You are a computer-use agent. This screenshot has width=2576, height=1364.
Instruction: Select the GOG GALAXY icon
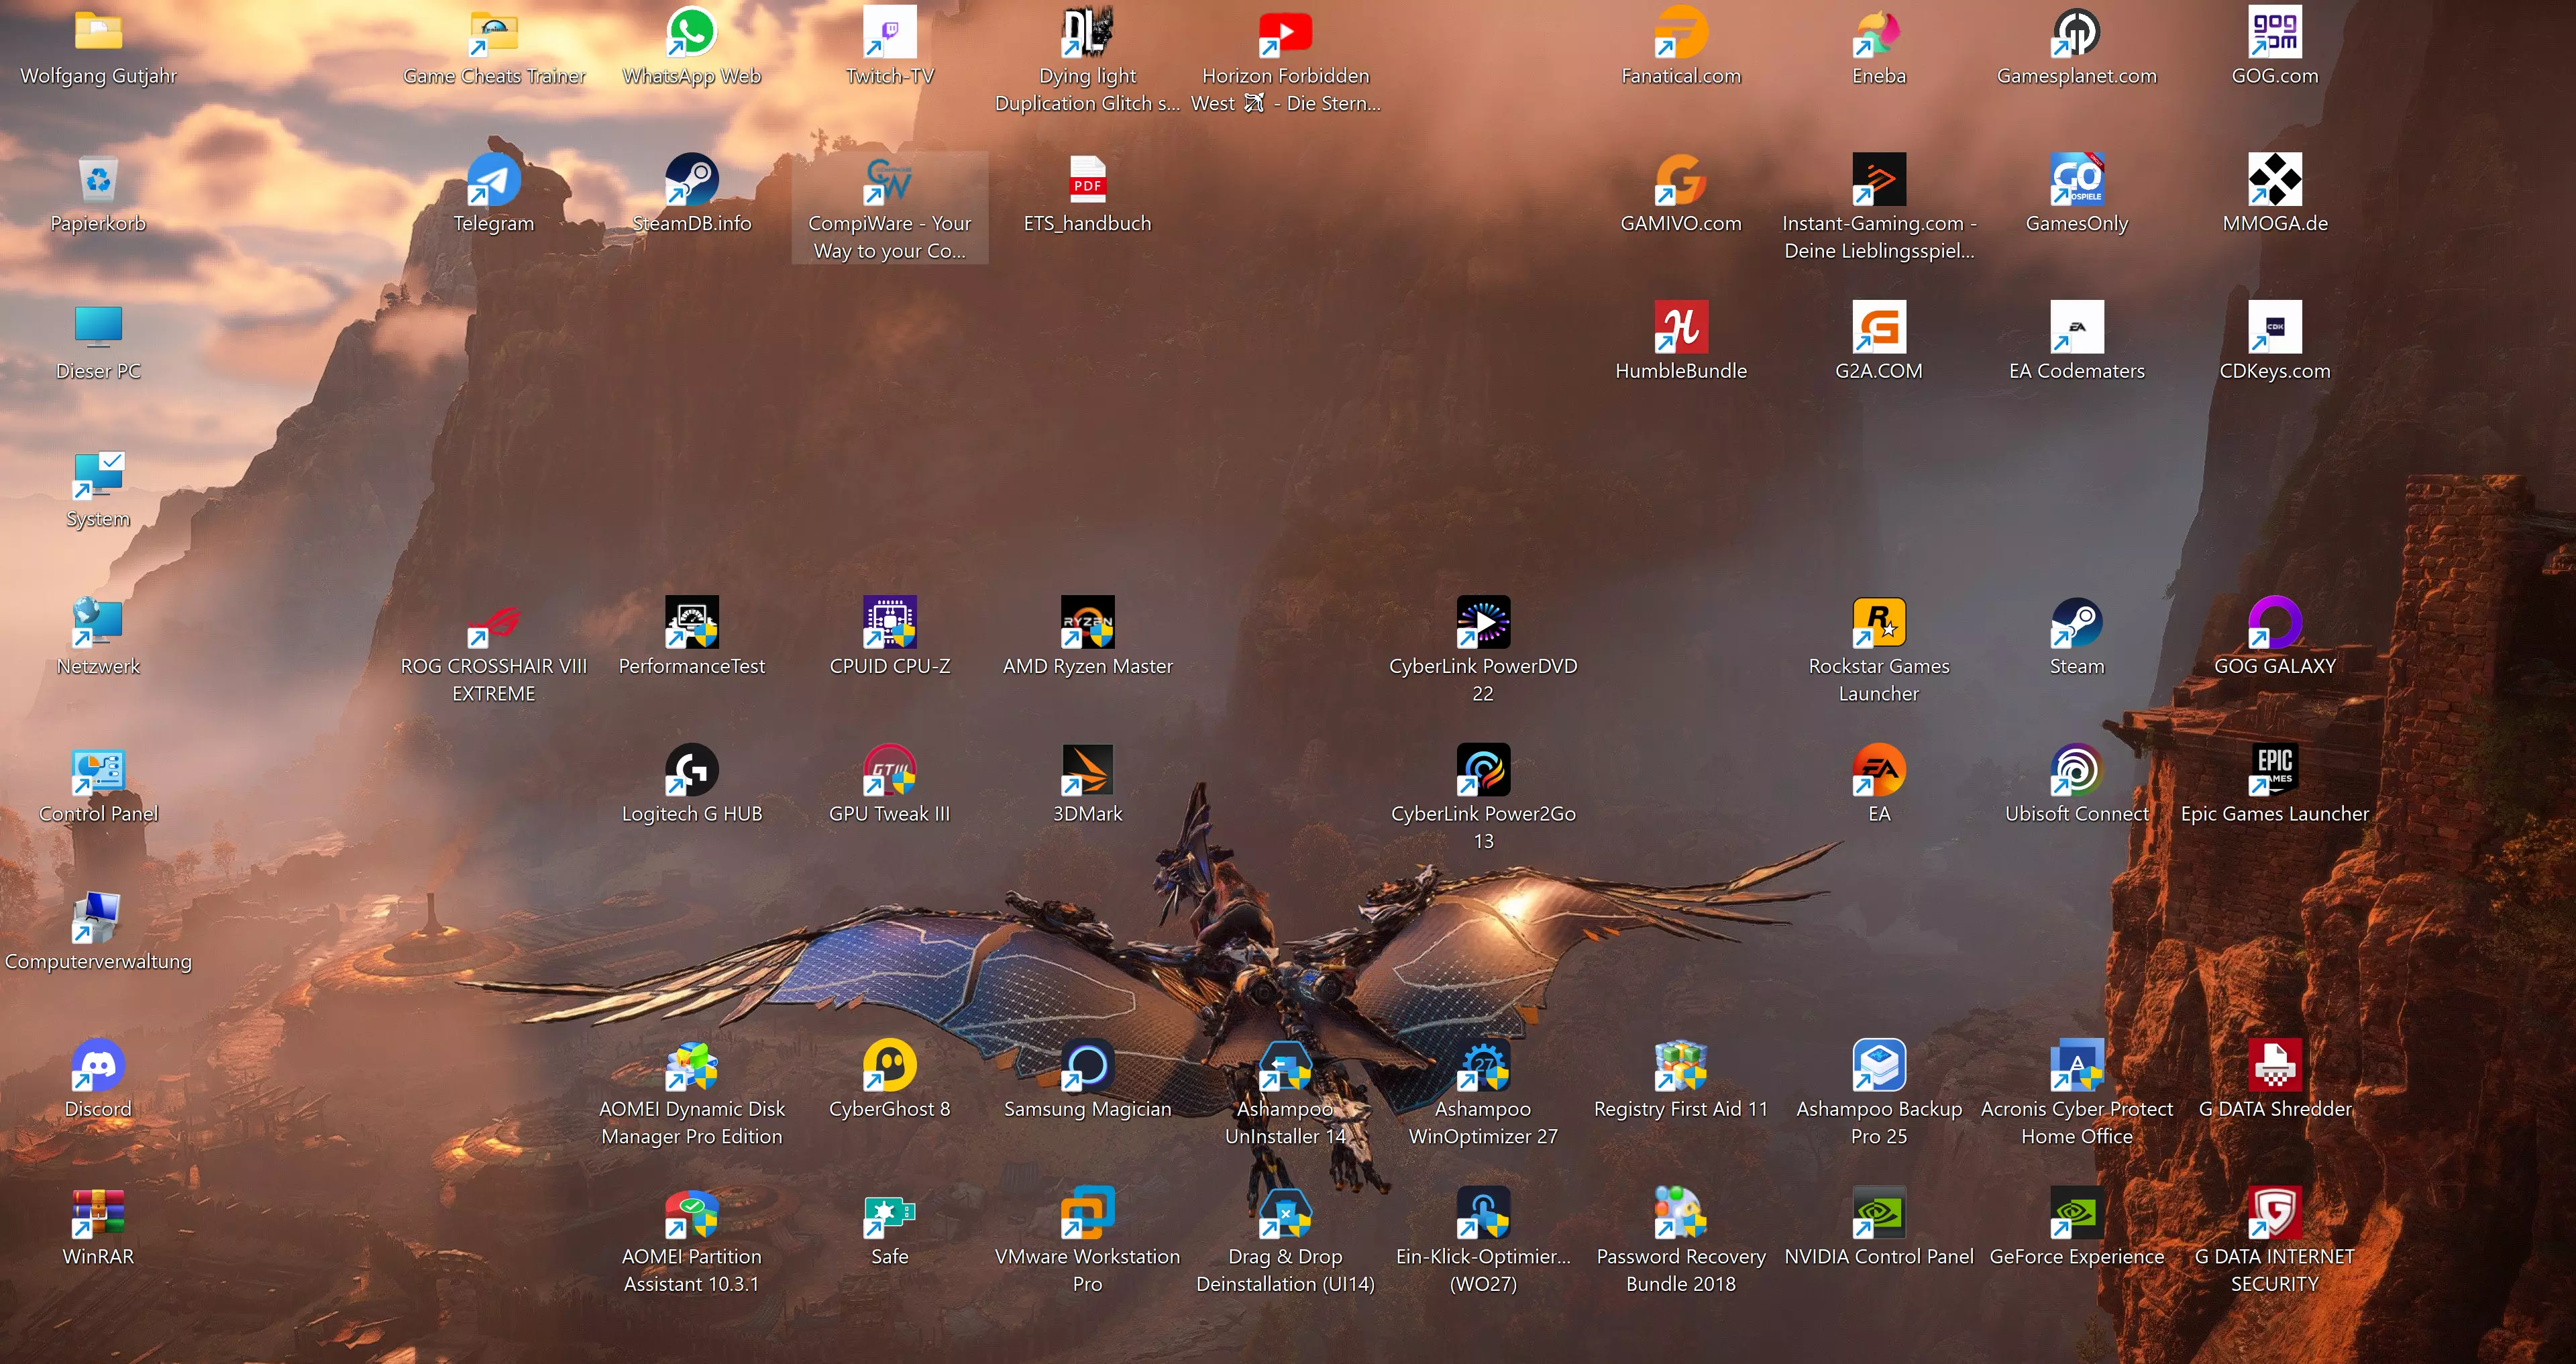click(x=2275, y=622)
